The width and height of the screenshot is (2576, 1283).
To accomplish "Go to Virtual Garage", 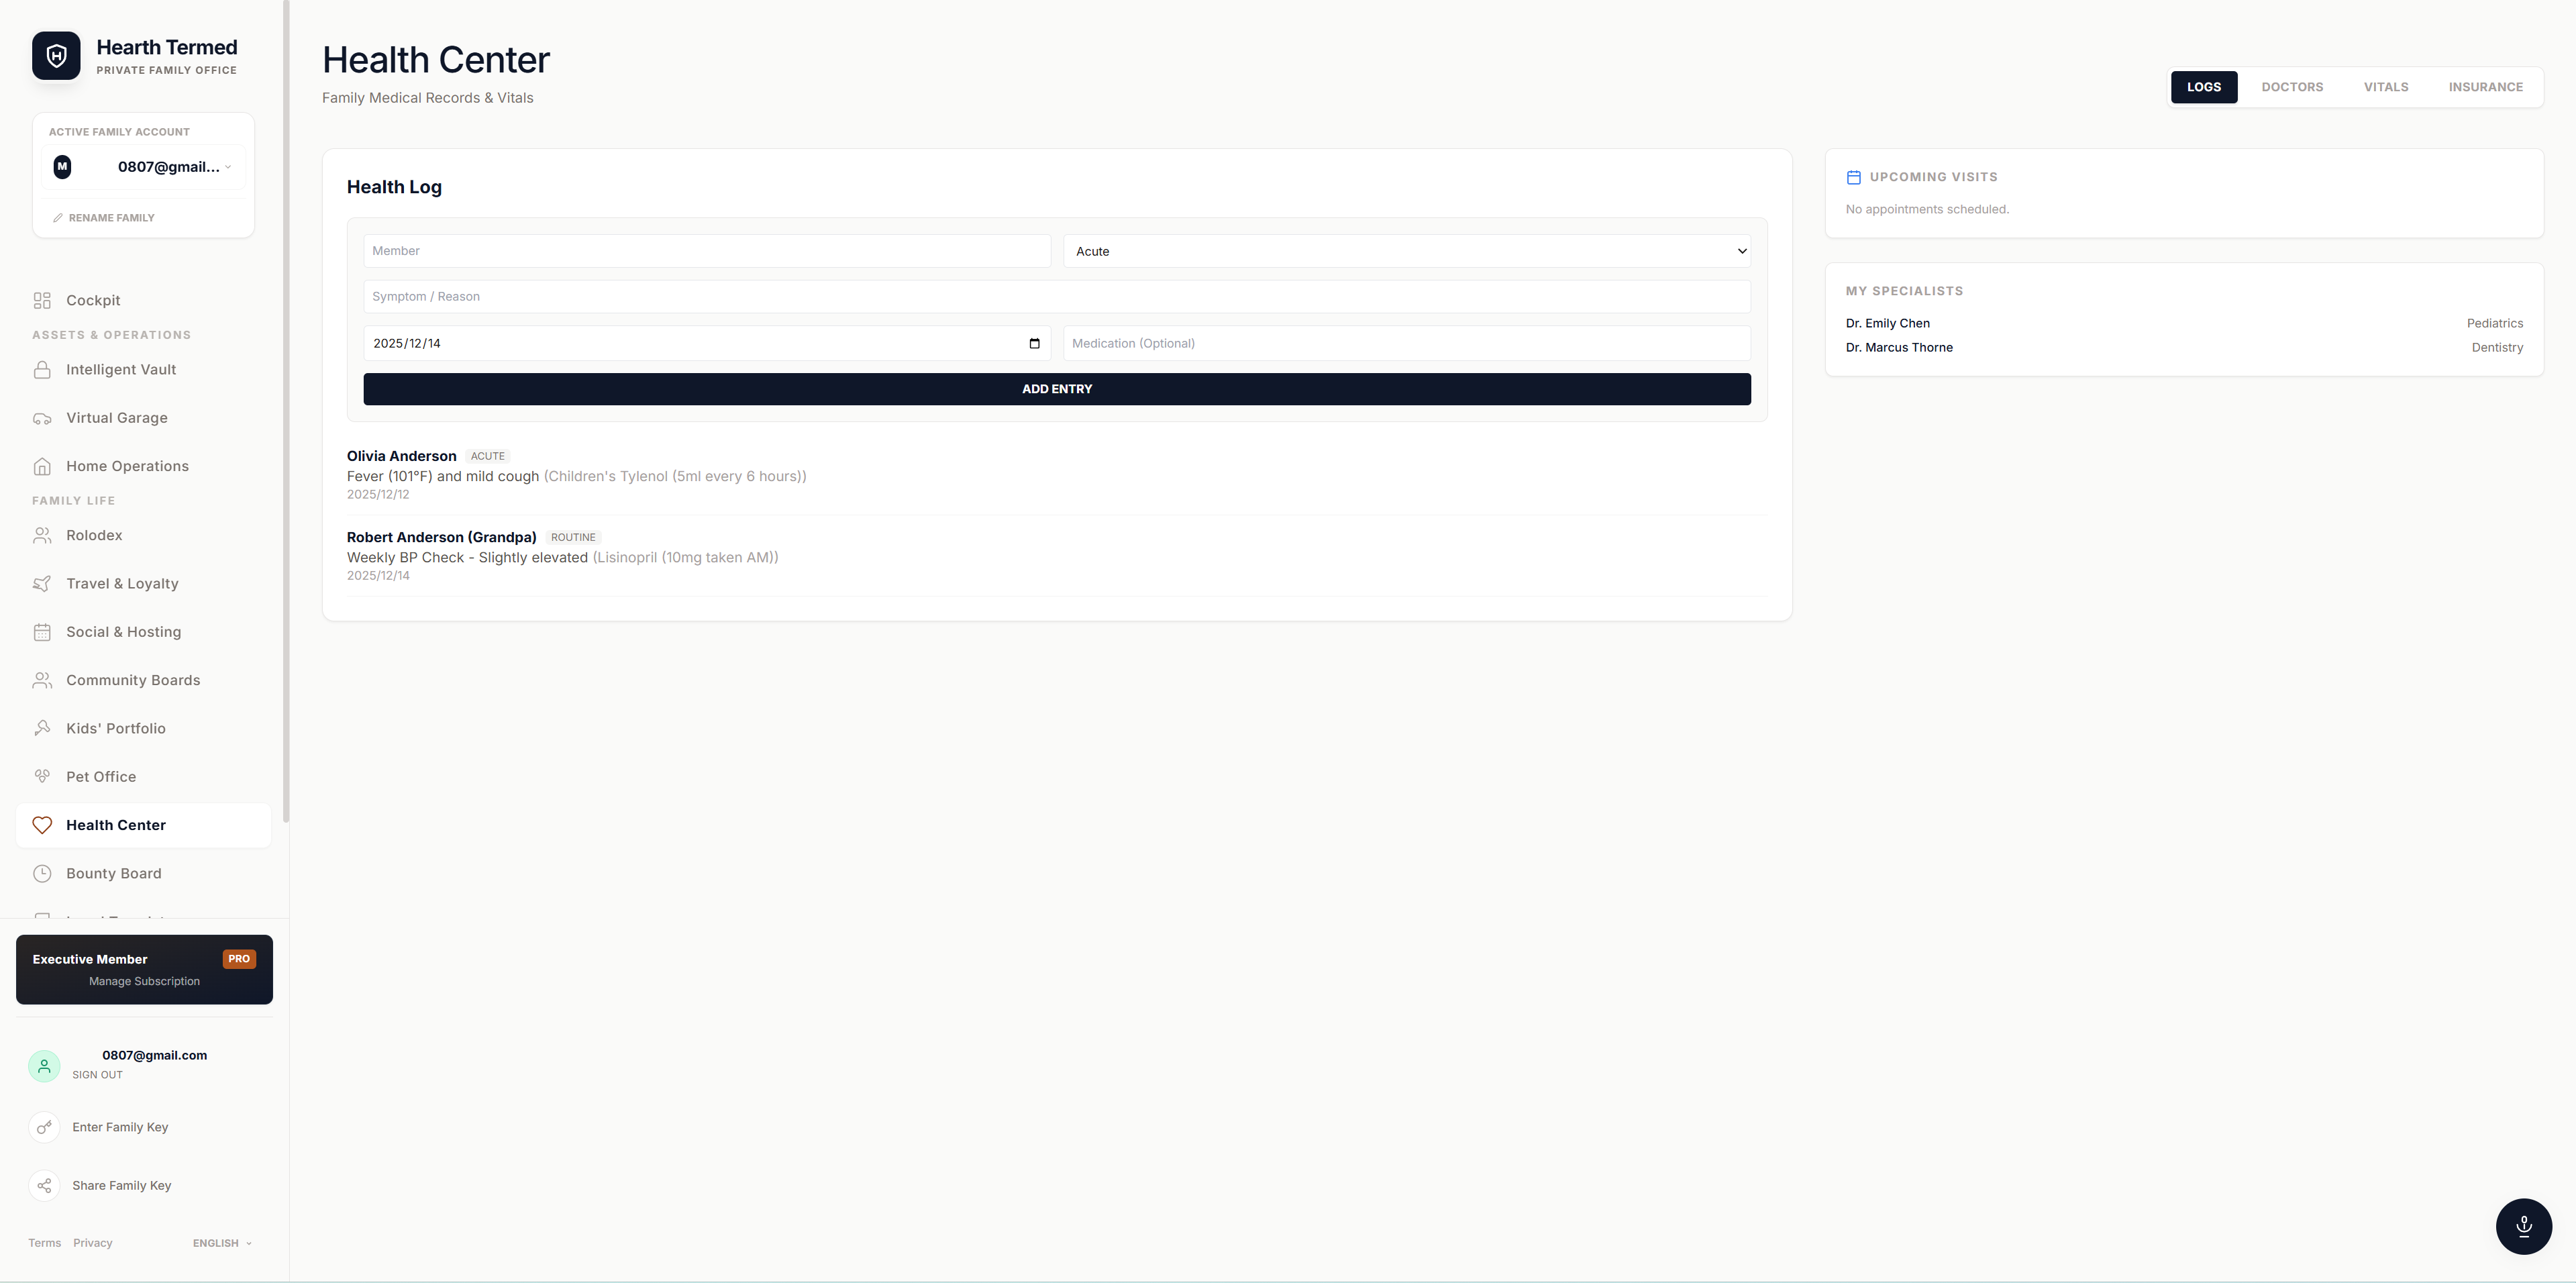I will (x=116, y=418).
